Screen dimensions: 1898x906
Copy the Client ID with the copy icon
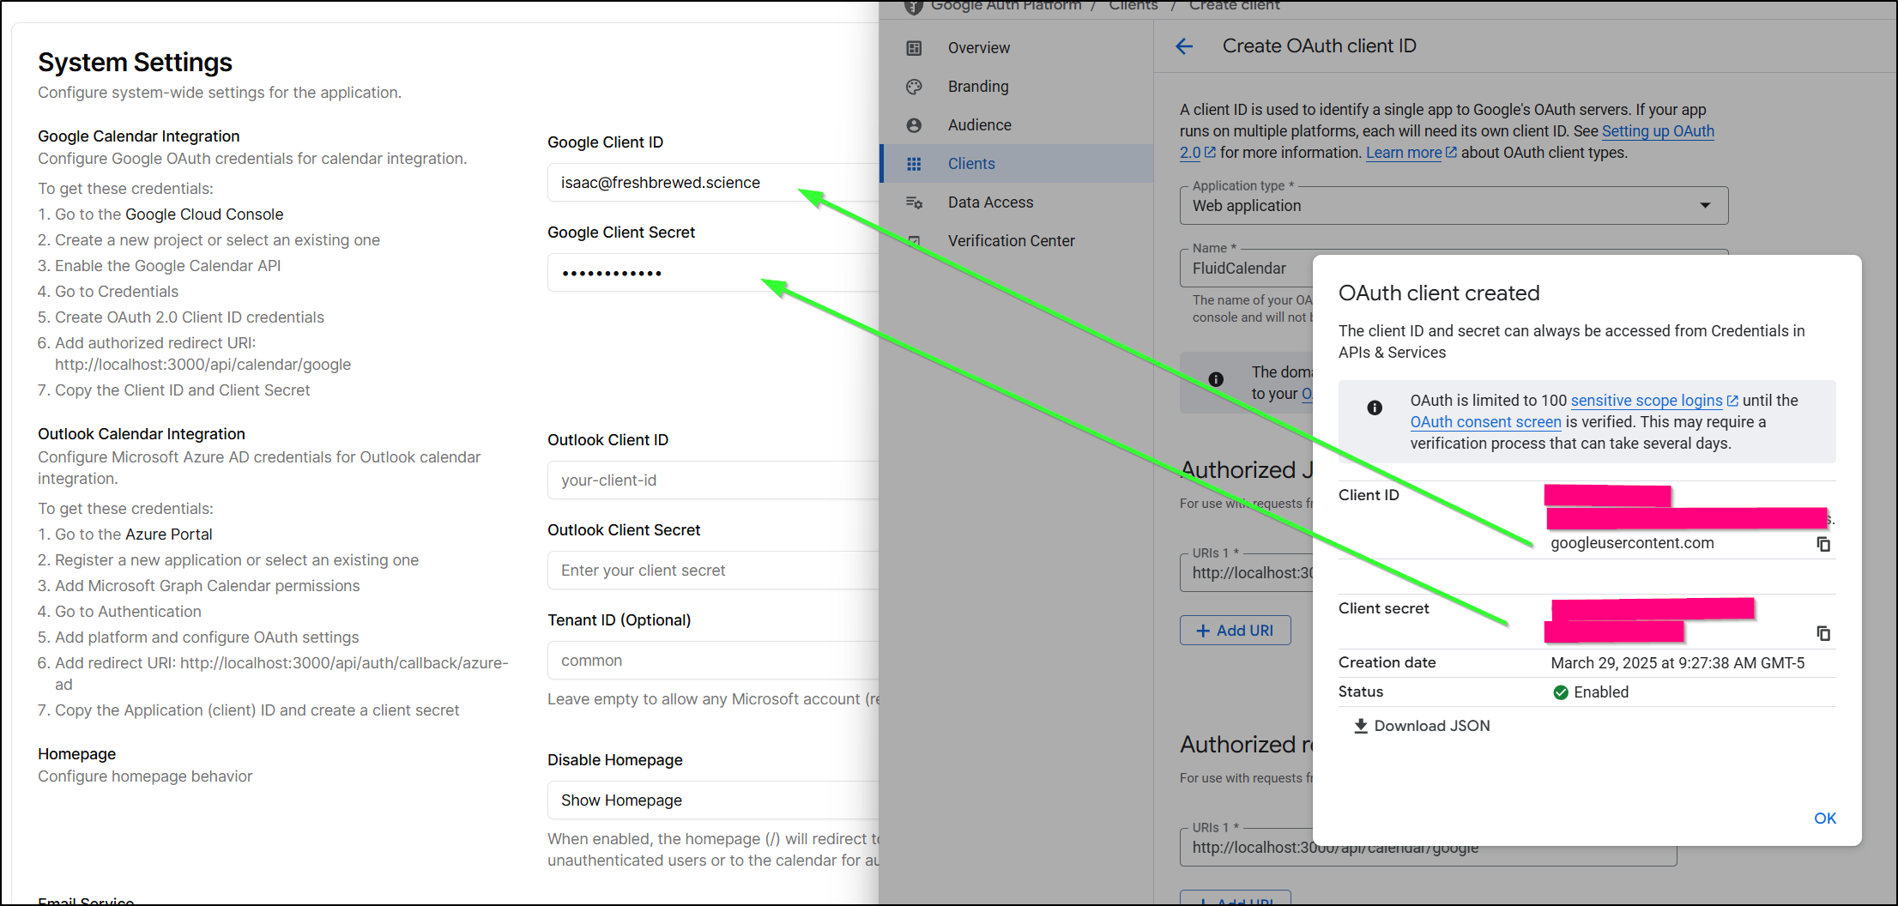1823,544
